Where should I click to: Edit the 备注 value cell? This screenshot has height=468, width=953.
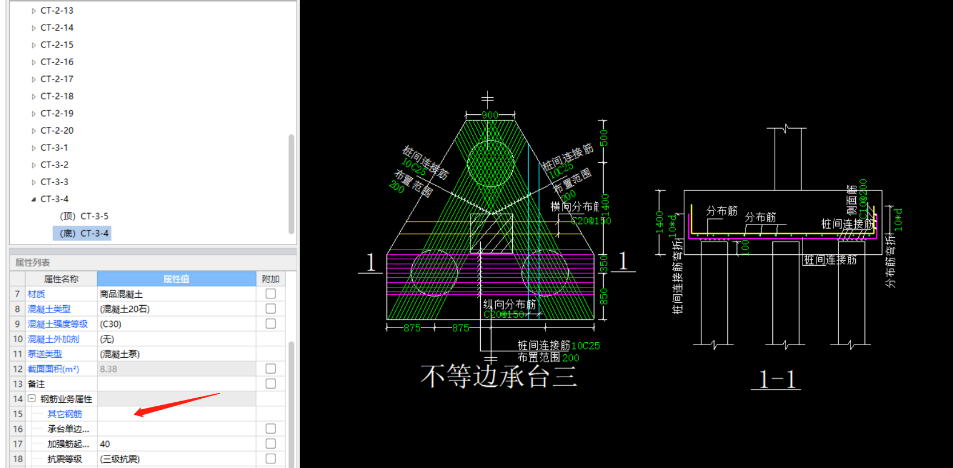[177, 384]
